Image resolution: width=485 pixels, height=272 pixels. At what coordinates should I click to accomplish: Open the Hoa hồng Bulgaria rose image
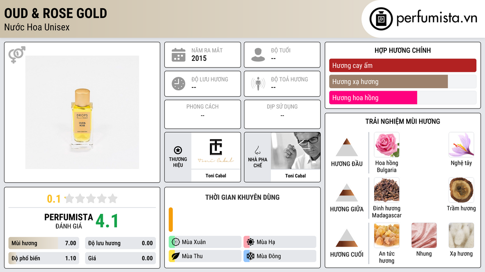386,144
